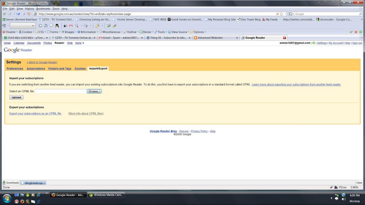Switch to the EZTV browser tab
This screenshot has width=365, height=205.
click(x=73, y=38)
